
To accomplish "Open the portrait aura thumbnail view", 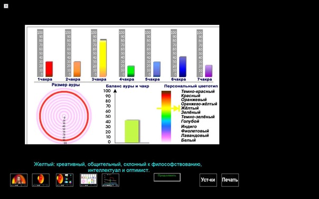I will [18, 180].
